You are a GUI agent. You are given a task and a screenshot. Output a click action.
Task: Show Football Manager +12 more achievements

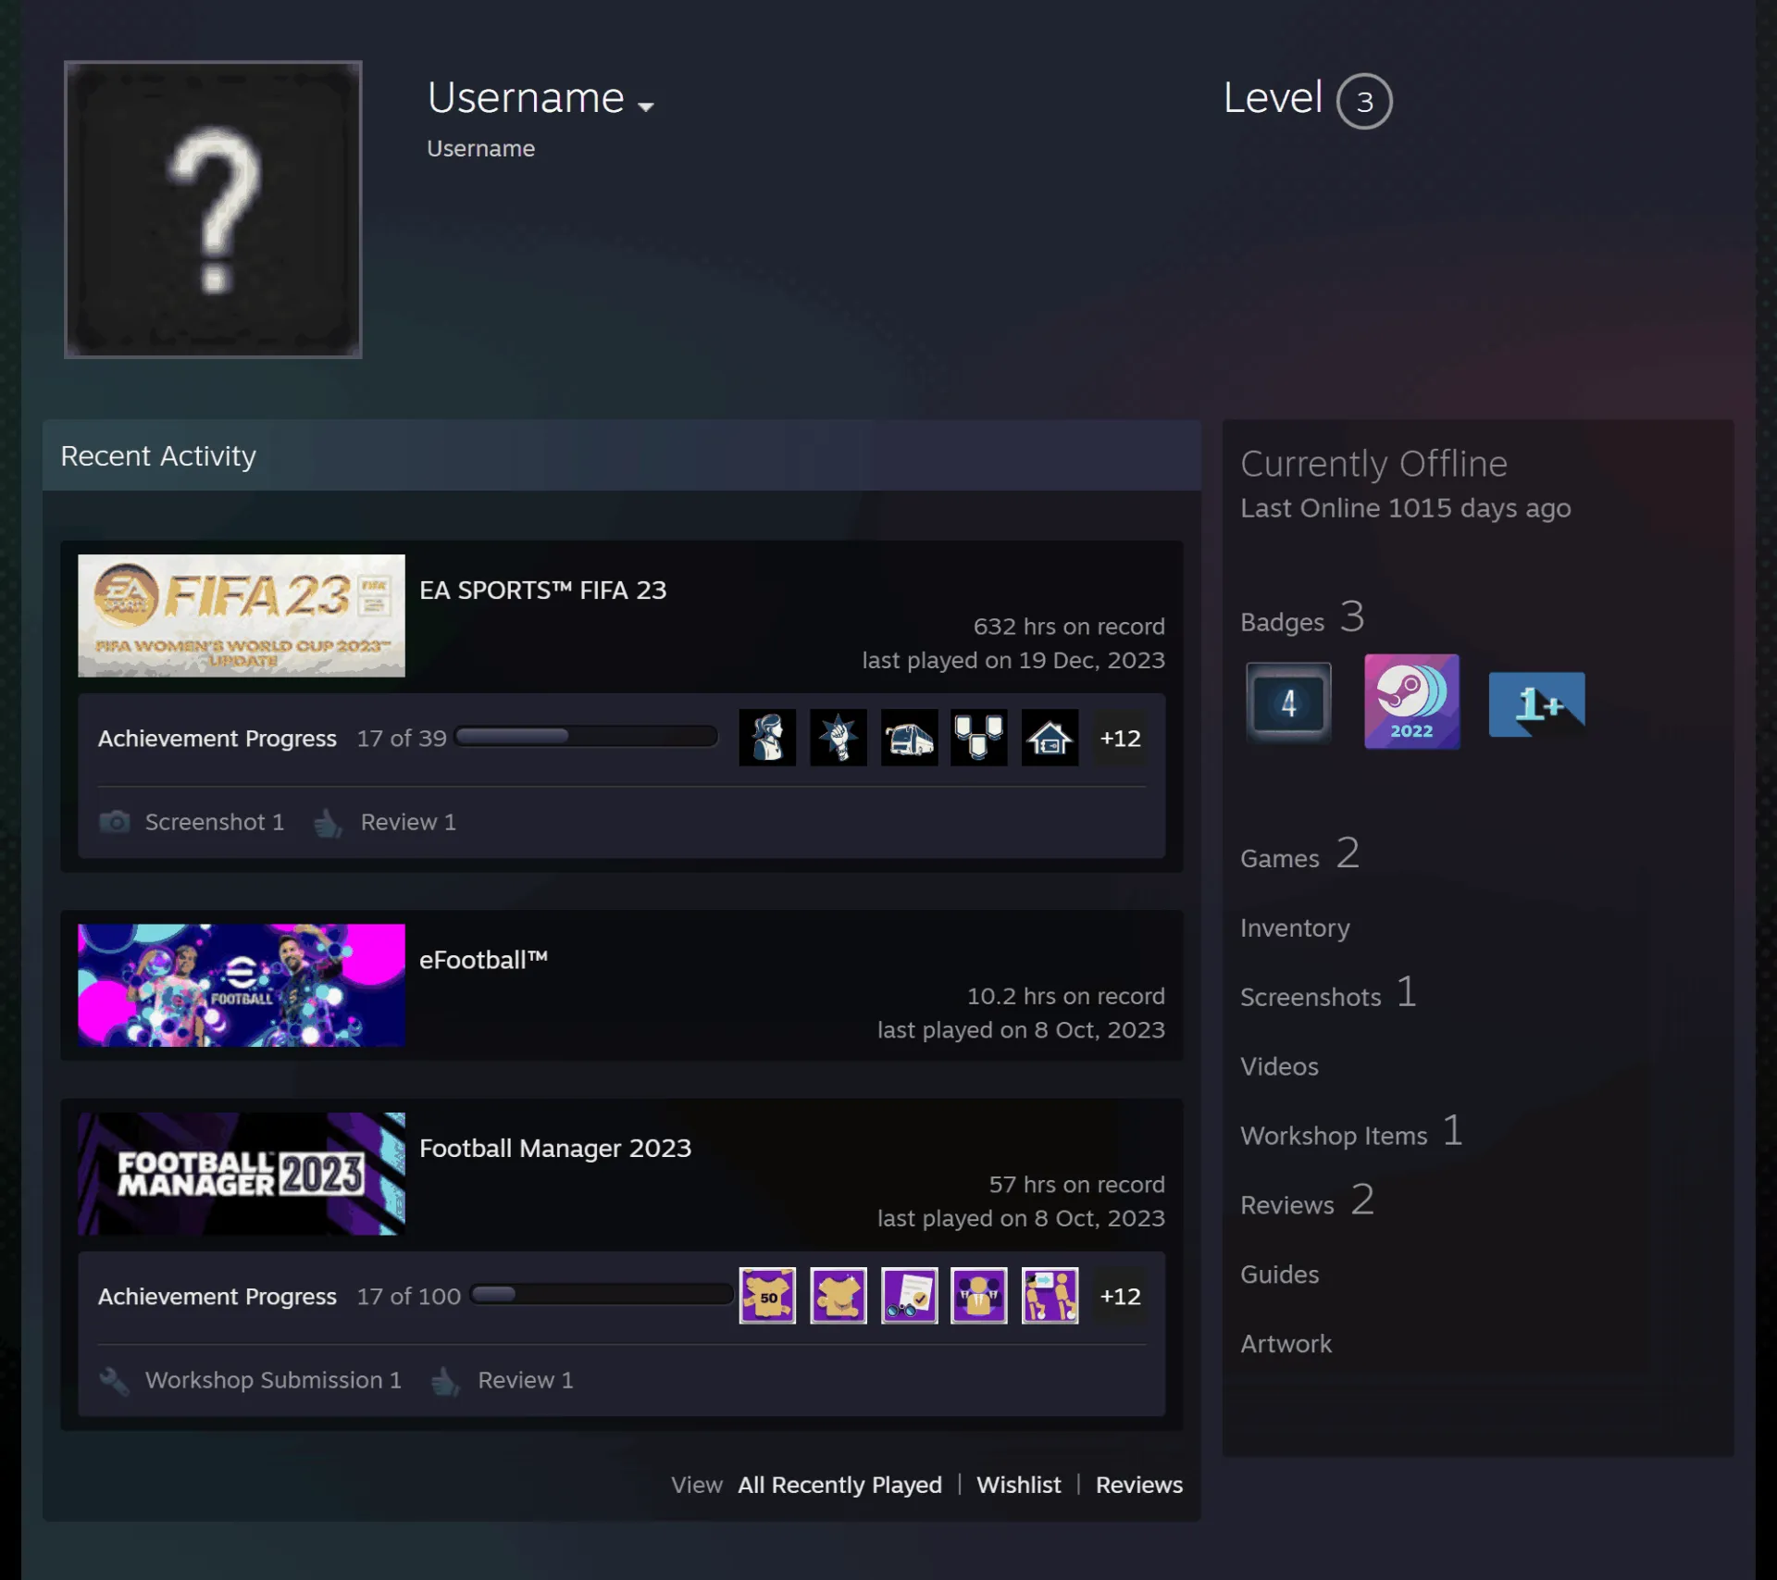pos(1120,1296)
